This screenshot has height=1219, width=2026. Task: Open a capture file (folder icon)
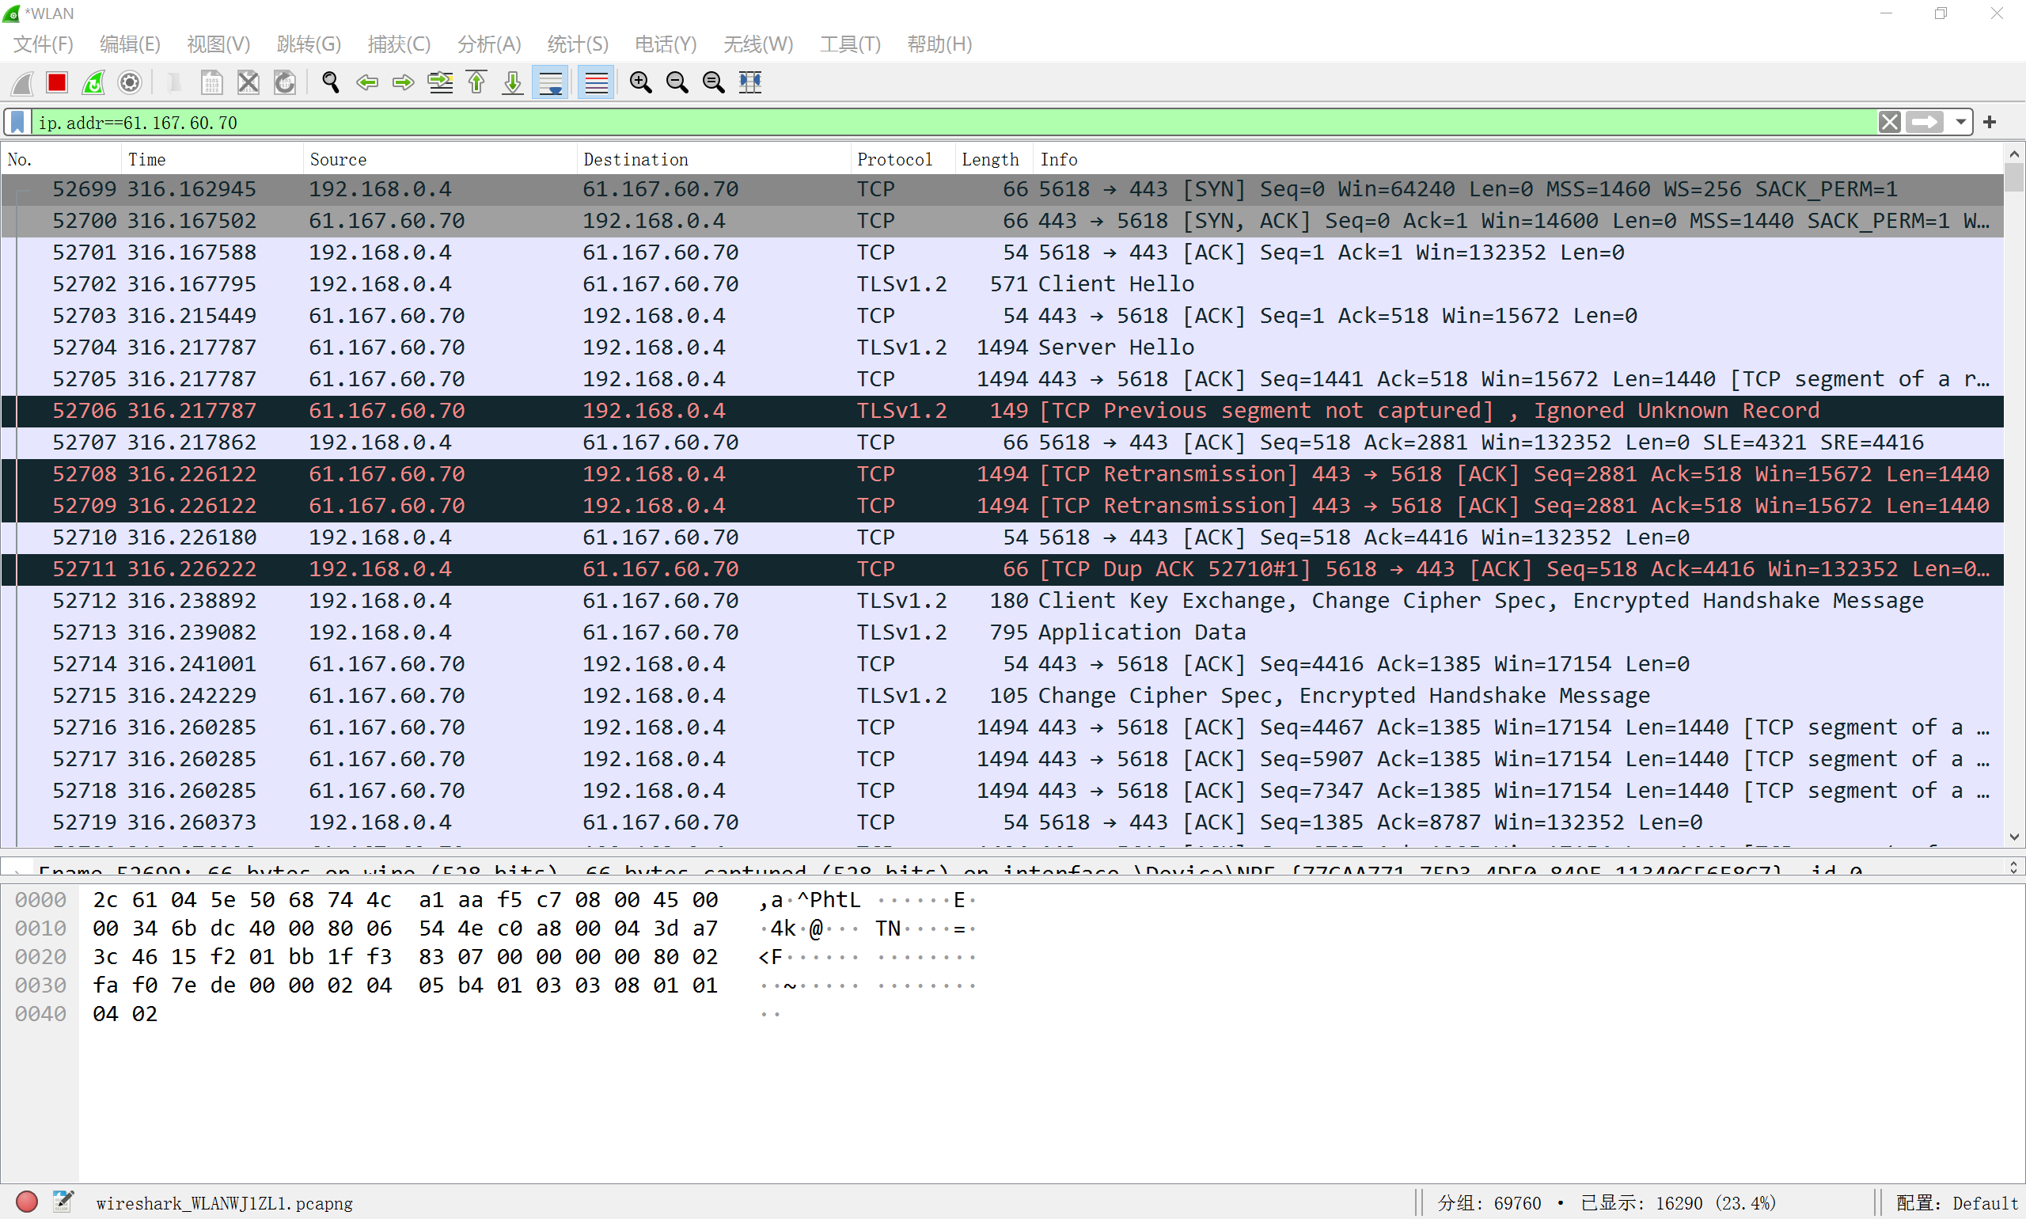[x=175, y=82]
